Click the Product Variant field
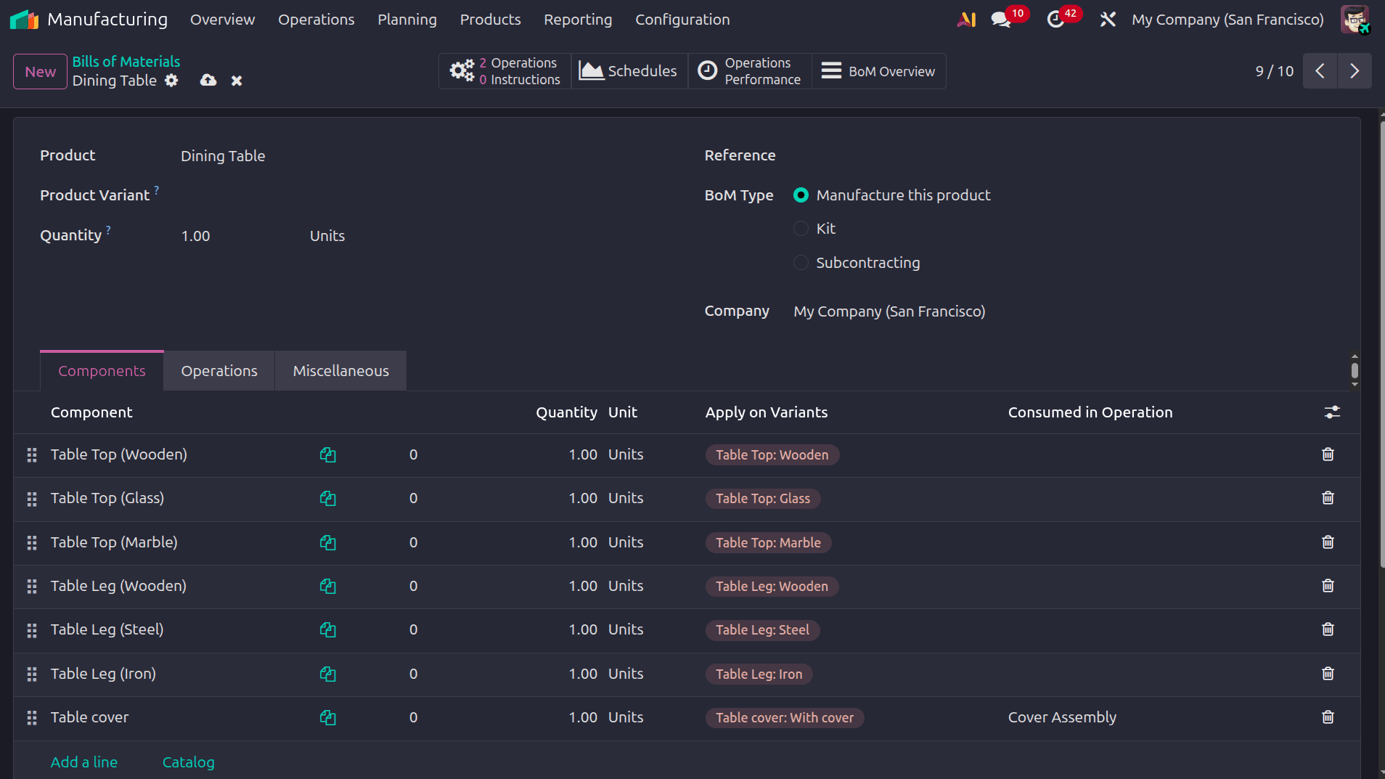This screenshot has height=779, width=1385. (421, 196)
